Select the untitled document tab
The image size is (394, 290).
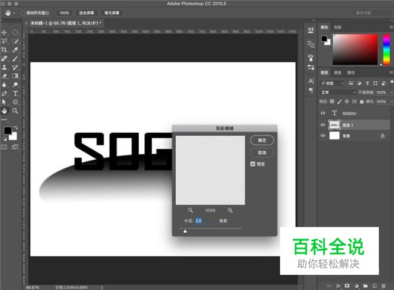65,23
